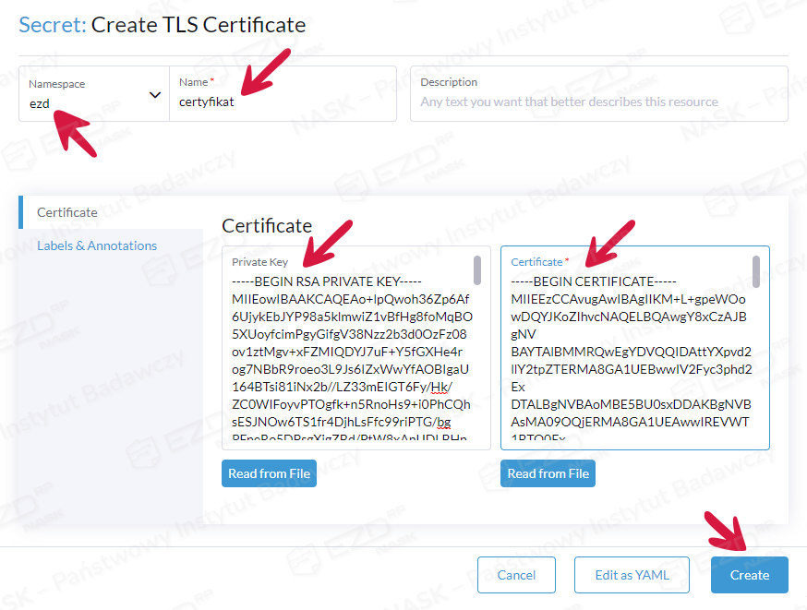The height and width of the screenshot is (610, 807).
Task: Open Edit as YAML view
Action: [632, 575]
